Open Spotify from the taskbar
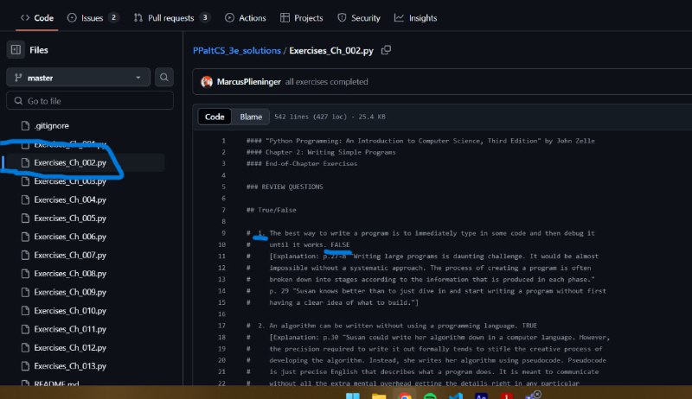The image size is (692, 399). tap(430, 396)
